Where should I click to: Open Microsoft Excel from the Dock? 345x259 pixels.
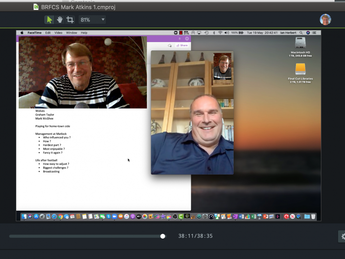(x=254, y=217)
